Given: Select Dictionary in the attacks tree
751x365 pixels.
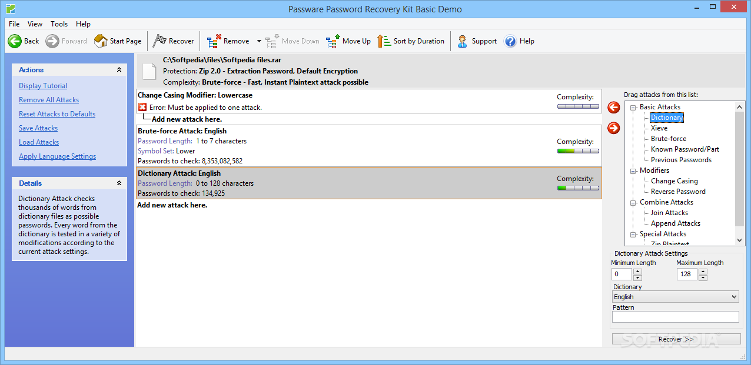Looking at the screenshot, I should (x=667, y=118).
